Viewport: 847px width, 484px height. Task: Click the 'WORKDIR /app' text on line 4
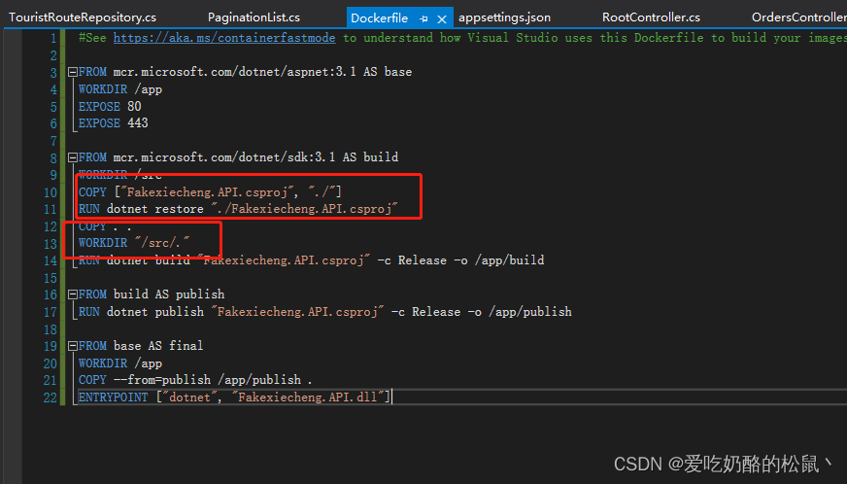click(x=119, y=89)
